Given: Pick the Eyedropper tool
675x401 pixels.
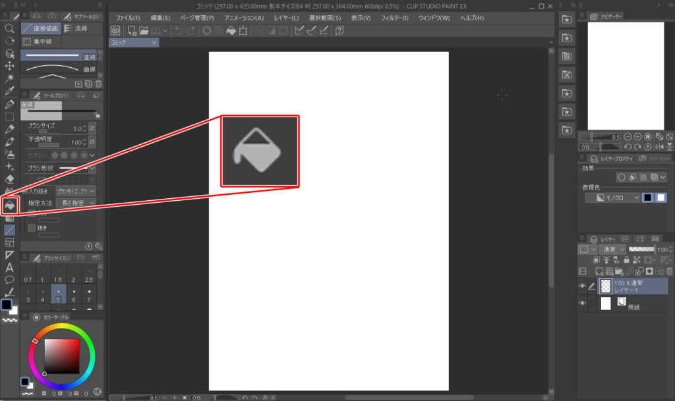Looking at the screenshot, I should click(x=9, y=91).
